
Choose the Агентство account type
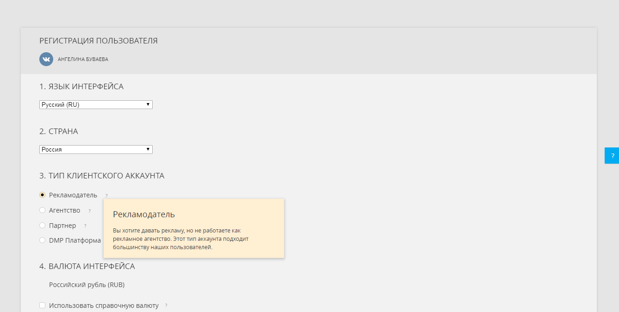click(x=43, y=210)
